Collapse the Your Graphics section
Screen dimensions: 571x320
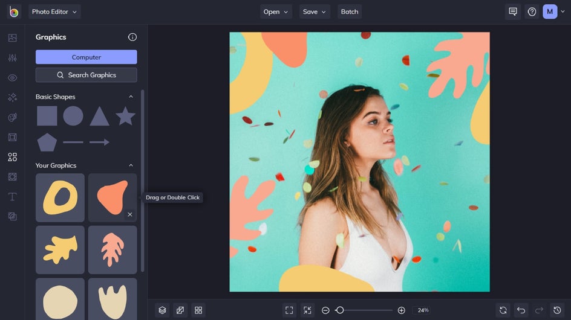pos(131,165)
